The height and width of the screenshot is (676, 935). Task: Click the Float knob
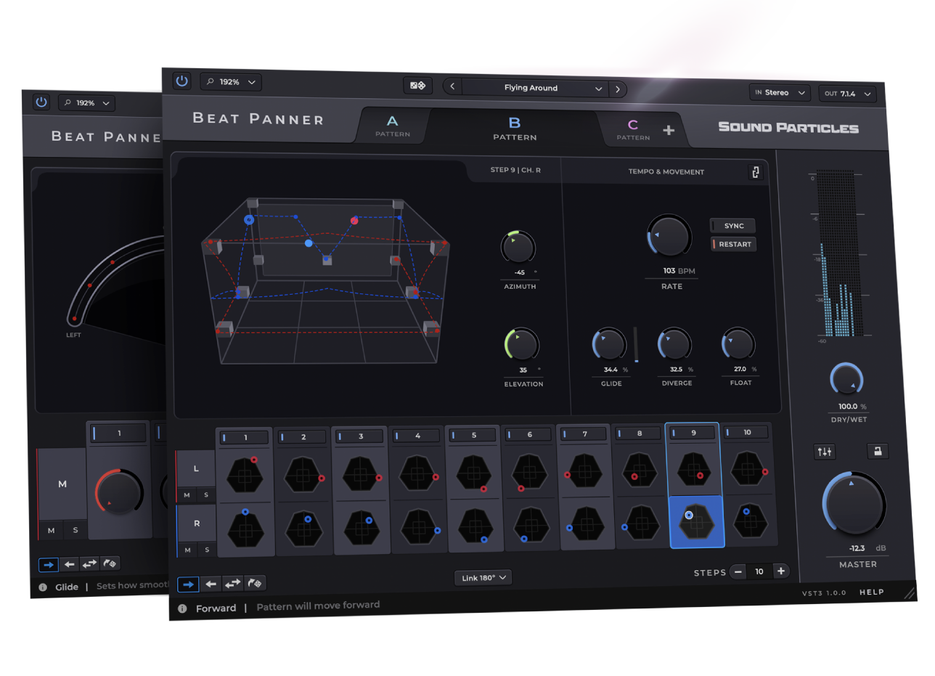(x=738, y=344)
